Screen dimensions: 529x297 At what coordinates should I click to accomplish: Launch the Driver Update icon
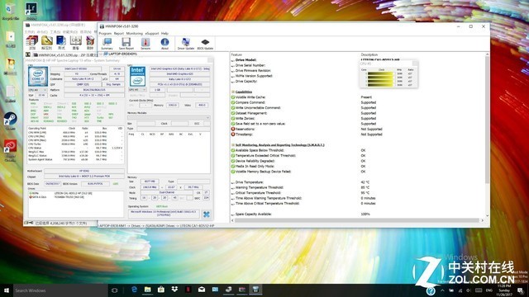click(x=185, y=44)
